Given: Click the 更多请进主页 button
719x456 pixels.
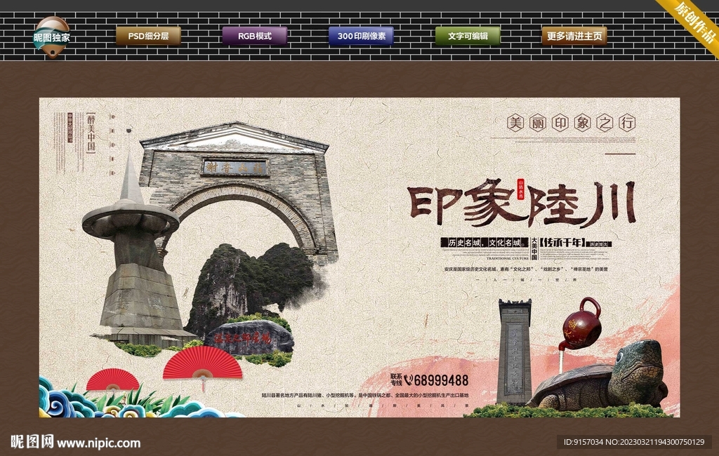Looking at the screenshot, I should point(574,36).
